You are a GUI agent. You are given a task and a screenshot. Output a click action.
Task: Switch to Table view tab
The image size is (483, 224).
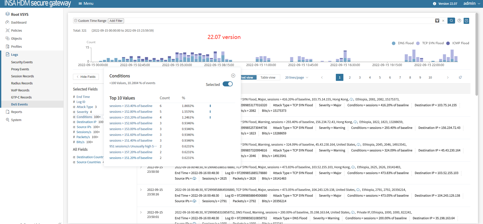268,77
